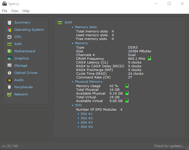Select the CPU section link
The width and height of the screenshot is (189, 150).
18,37
